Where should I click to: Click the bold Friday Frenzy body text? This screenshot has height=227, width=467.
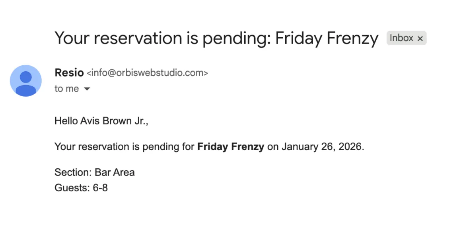[231, 147]
